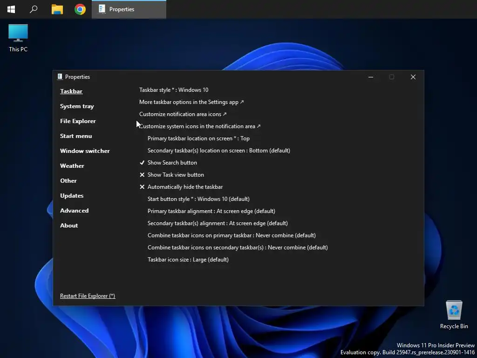
Task: Select the This PC desktop icon
Action: pos(18,38)
